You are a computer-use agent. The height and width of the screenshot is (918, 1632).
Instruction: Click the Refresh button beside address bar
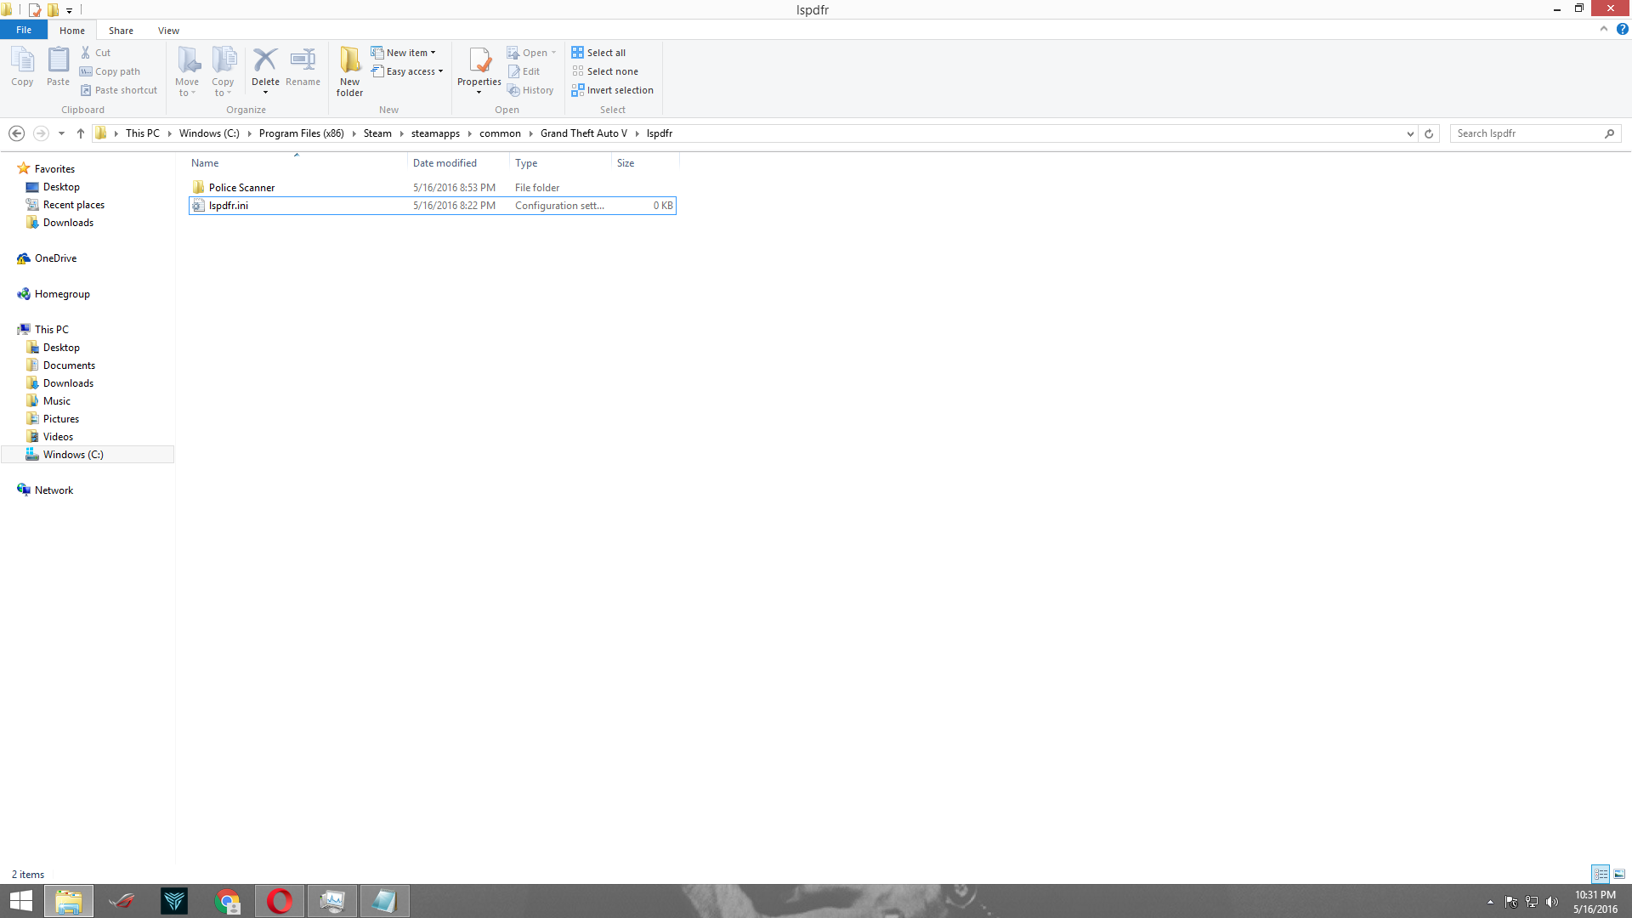1429,133
